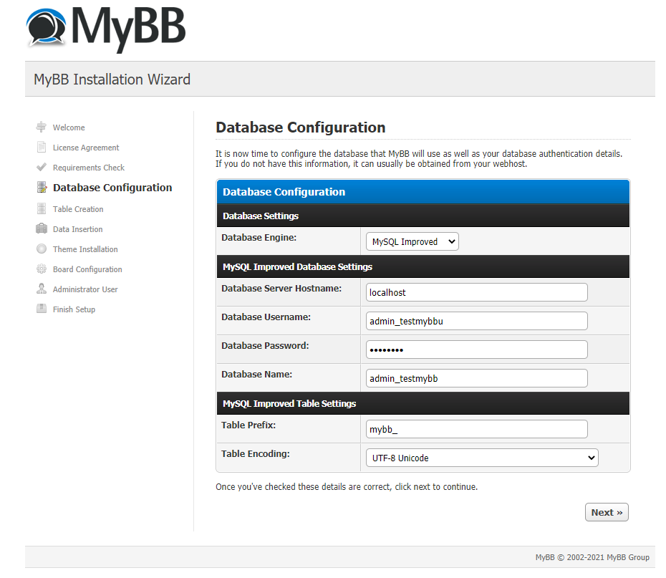The image size is (666, 578).
Task: Click the MyBB copyright footer text
Action: (592, 557)
